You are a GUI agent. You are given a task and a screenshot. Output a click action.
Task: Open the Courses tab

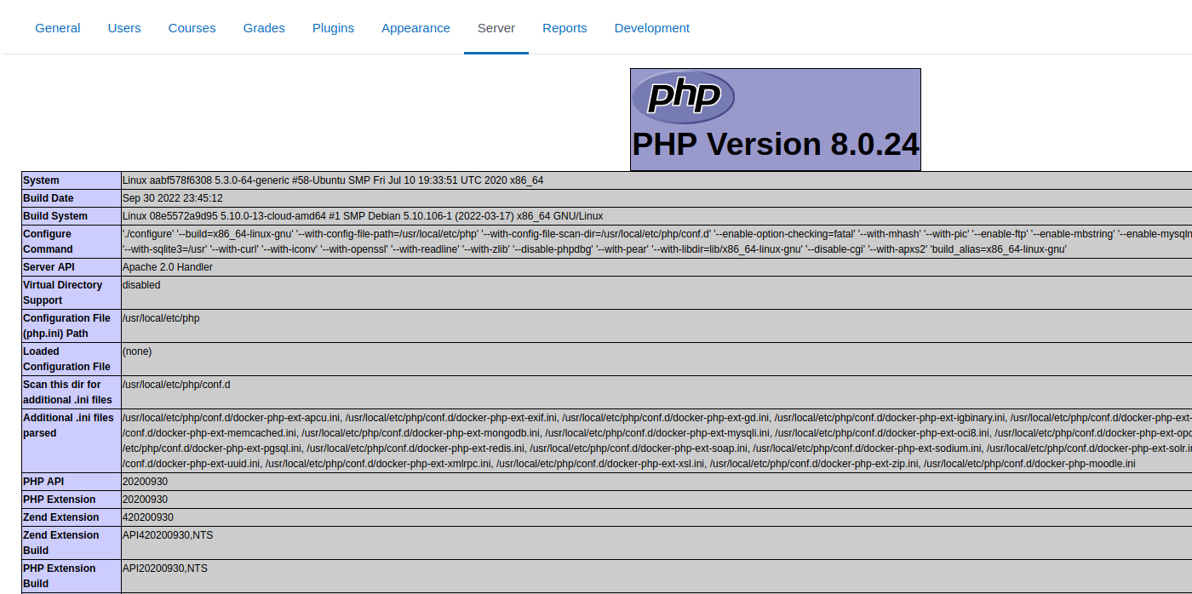click(192, 28)
